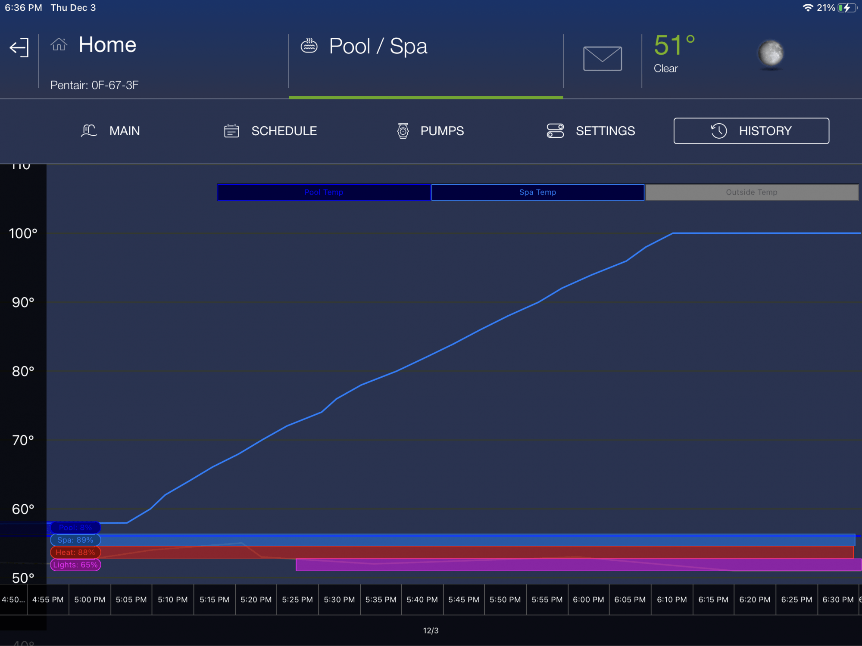The image size is (862, 646).
Task: Tap the battery charging indicator
Action: coord(847,8)
